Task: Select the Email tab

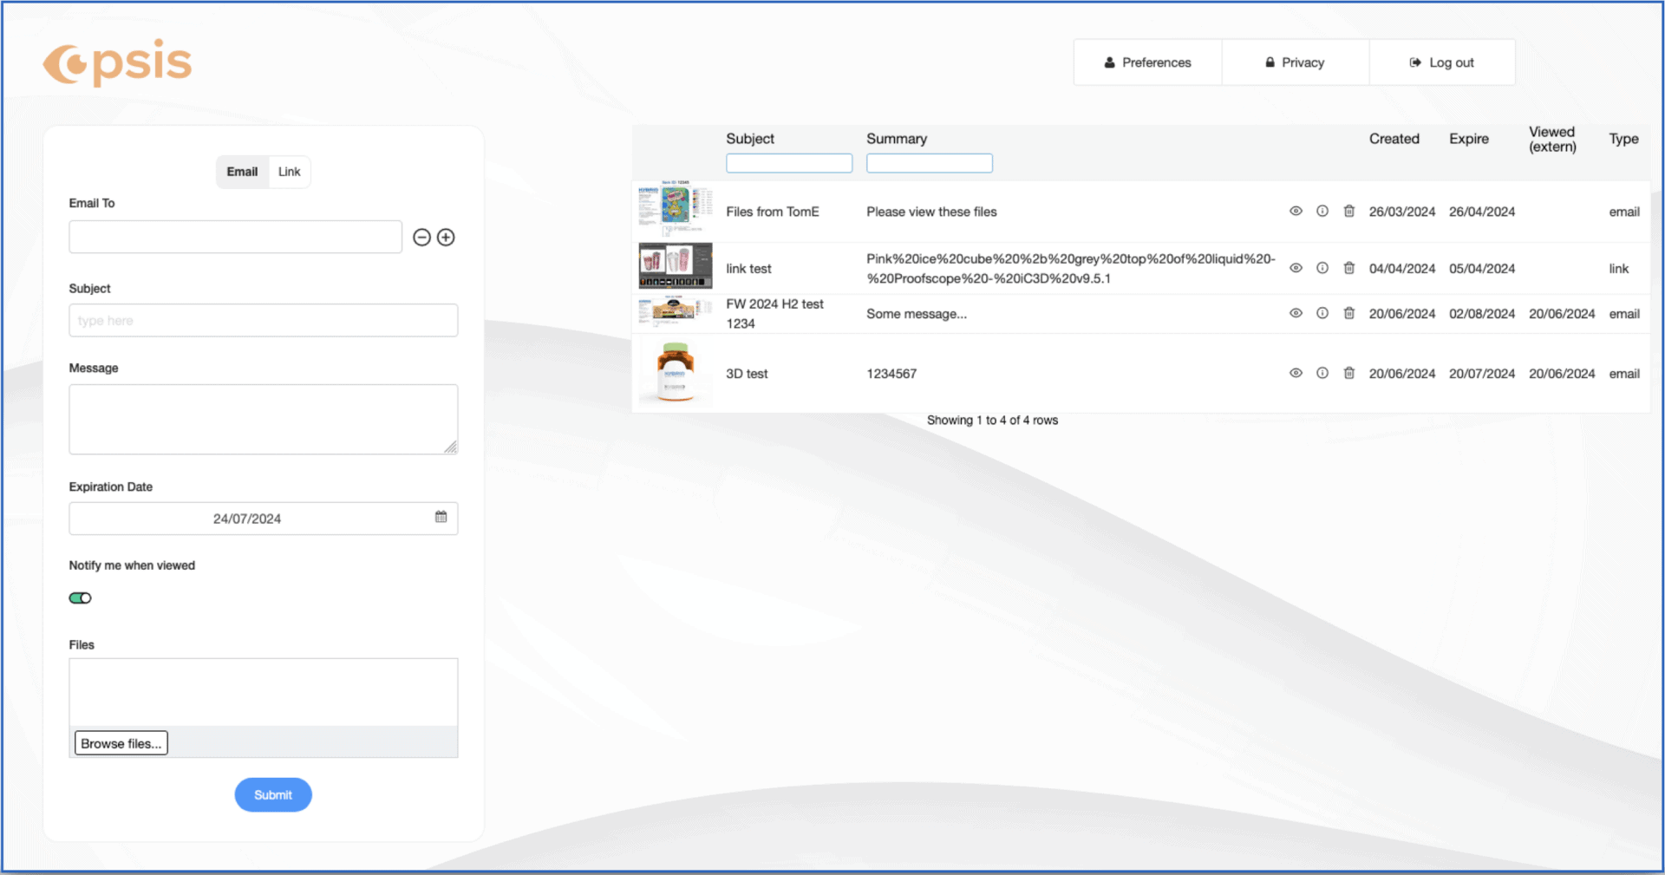Action: (242, 172)
